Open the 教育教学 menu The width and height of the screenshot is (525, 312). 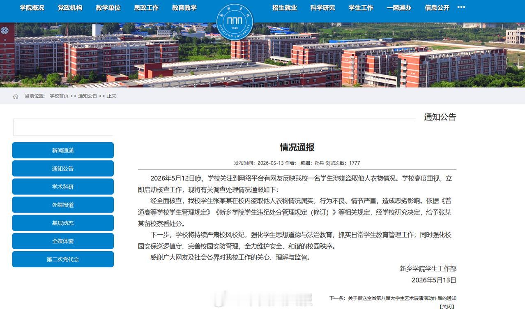pos(184,7)
